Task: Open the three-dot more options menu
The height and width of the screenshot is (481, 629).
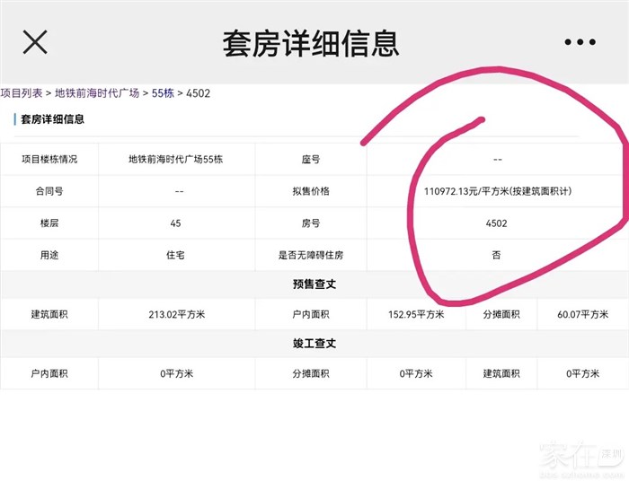Action: point(580,42)
